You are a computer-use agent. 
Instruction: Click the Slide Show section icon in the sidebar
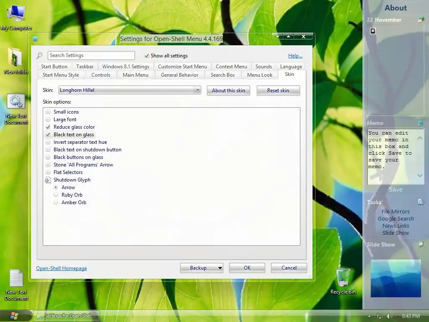coord(421,244)
